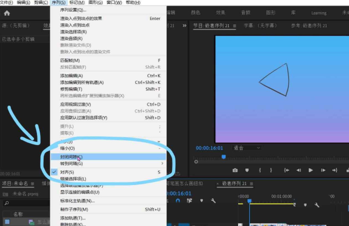349x226 pixels.
Task: Go to In point button
Action: click(286, 170)
